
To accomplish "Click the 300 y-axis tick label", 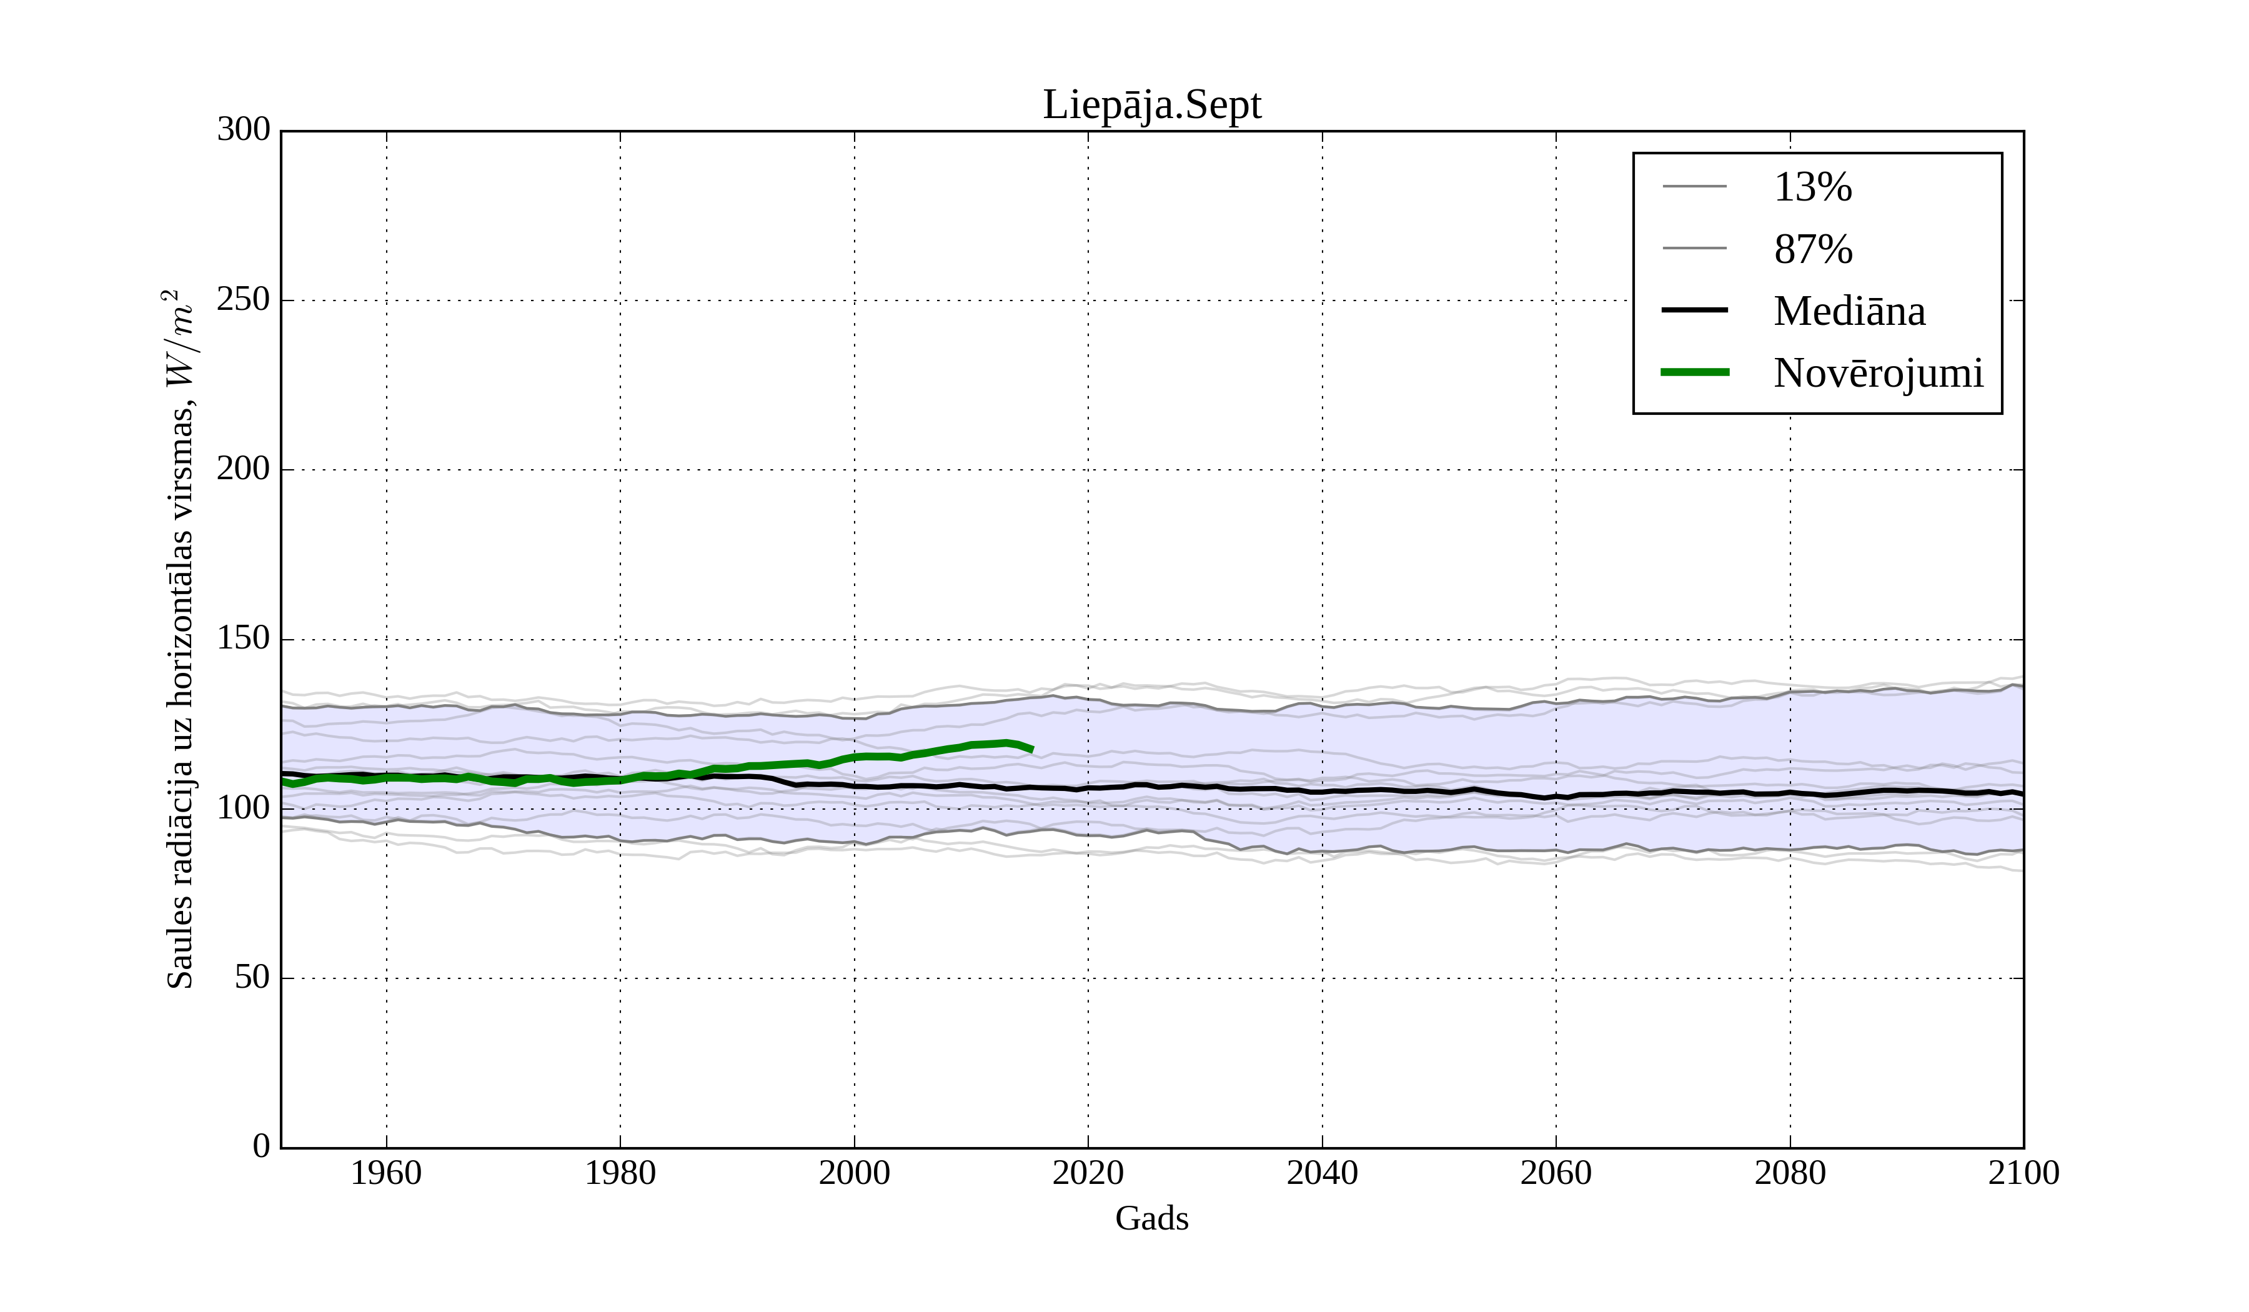I will (x=243, y=129).
